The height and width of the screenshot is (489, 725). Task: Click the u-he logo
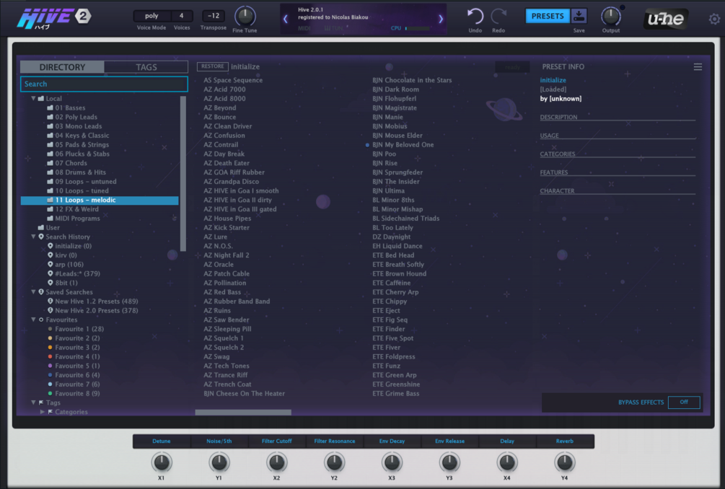(x=666, y=19)
